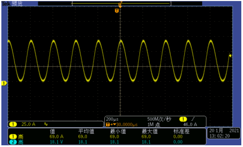Image resolution: width=243 pixels, height=147 pixels.
Task: Click the Tek logo in top corner
Action: [5, 3]
